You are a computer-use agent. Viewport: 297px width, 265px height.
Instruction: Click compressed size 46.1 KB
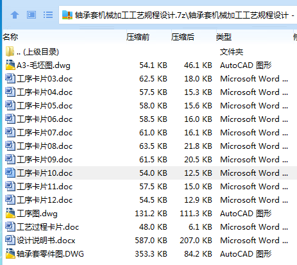pos(198,65)
